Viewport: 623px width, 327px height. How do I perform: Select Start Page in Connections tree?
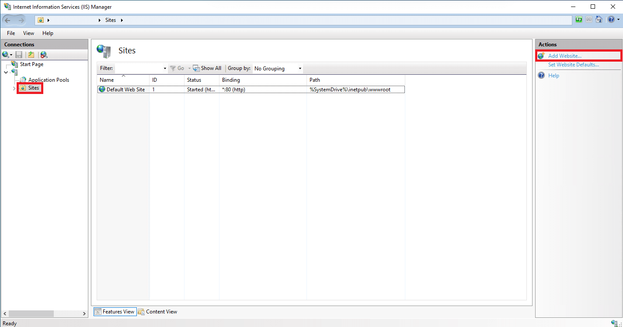pyautogui.click(x=31, y=64)
